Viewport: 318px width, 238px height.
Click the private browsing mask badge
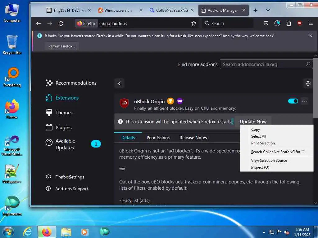click(x=180, y=101)
